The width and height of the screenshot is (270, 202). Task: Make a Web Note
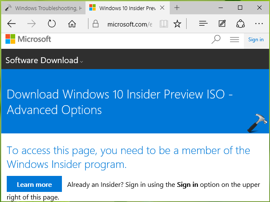coord(222,24)
